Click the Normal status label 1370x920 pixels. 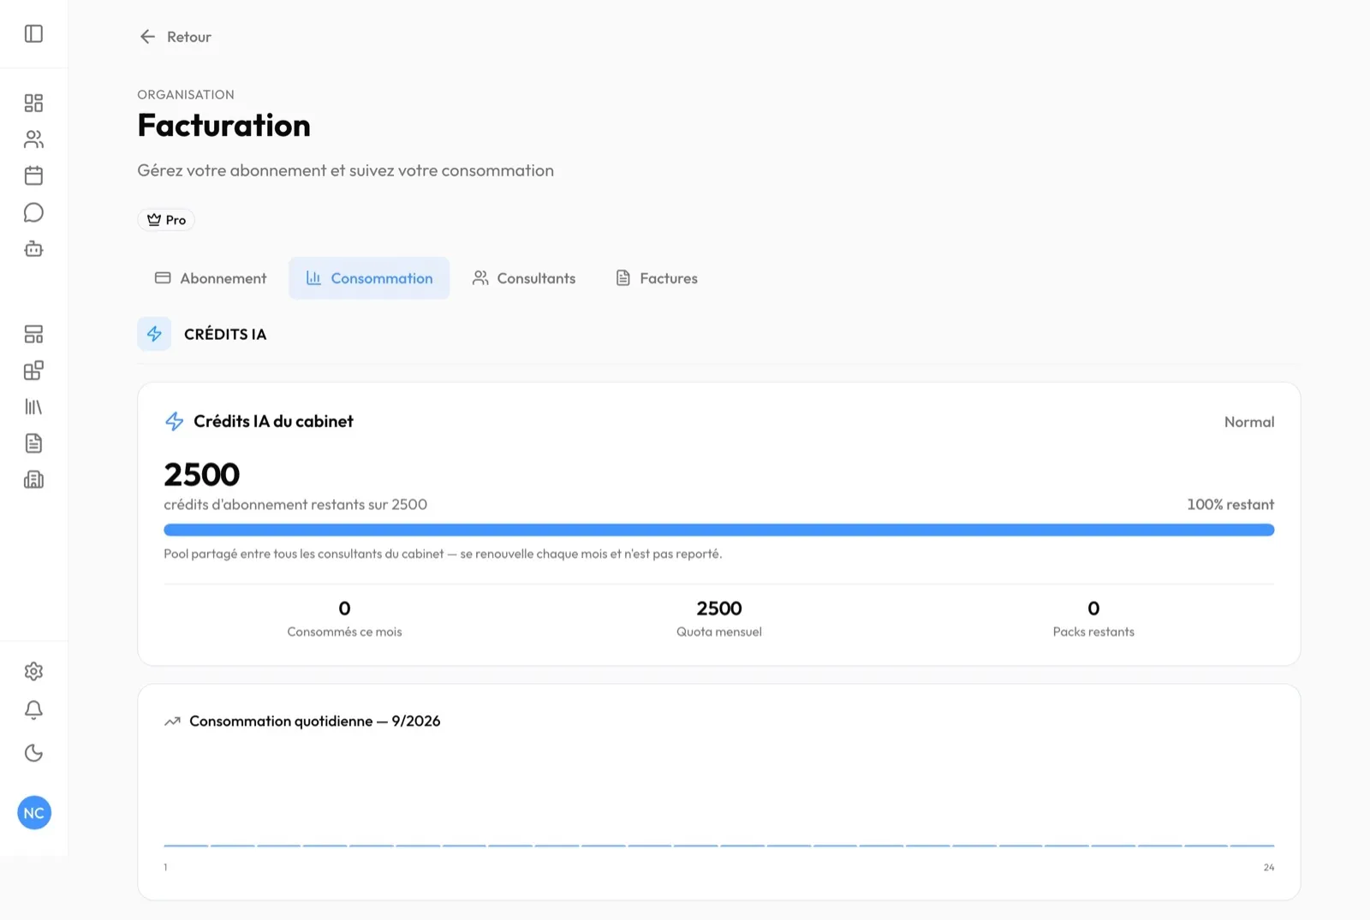point(1249,422)
